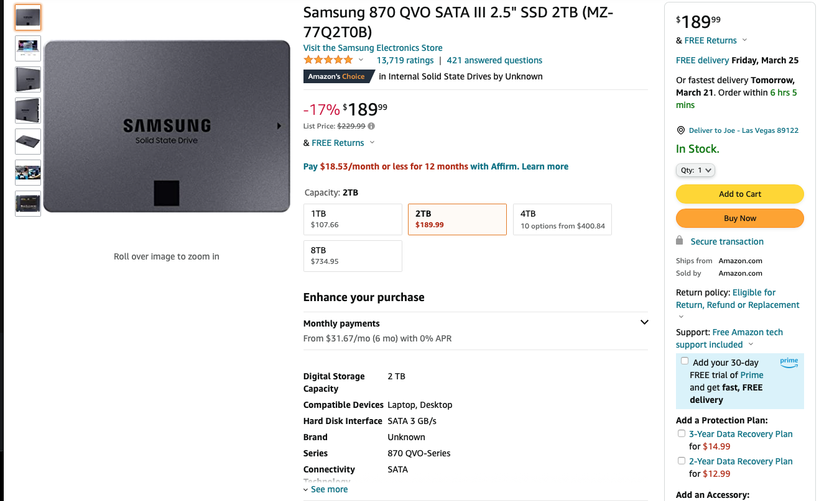Expand the Monthly payments section
This screenshot has height=501, width=819.
644,322
